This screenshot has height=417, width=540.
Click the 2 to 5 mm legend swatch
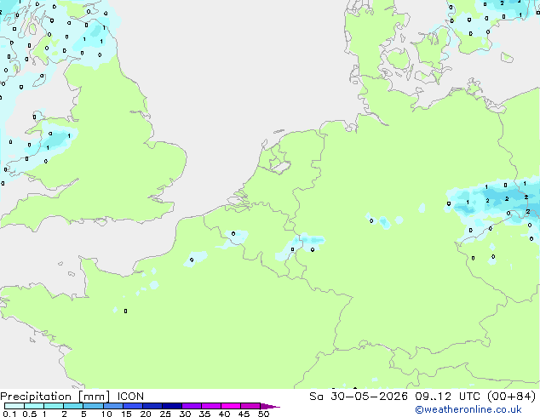click(x=73, y=406)
